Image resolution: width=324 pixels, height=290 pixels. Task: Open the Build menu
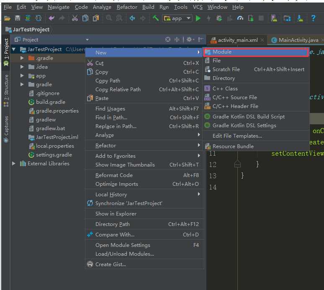point(148,7)
